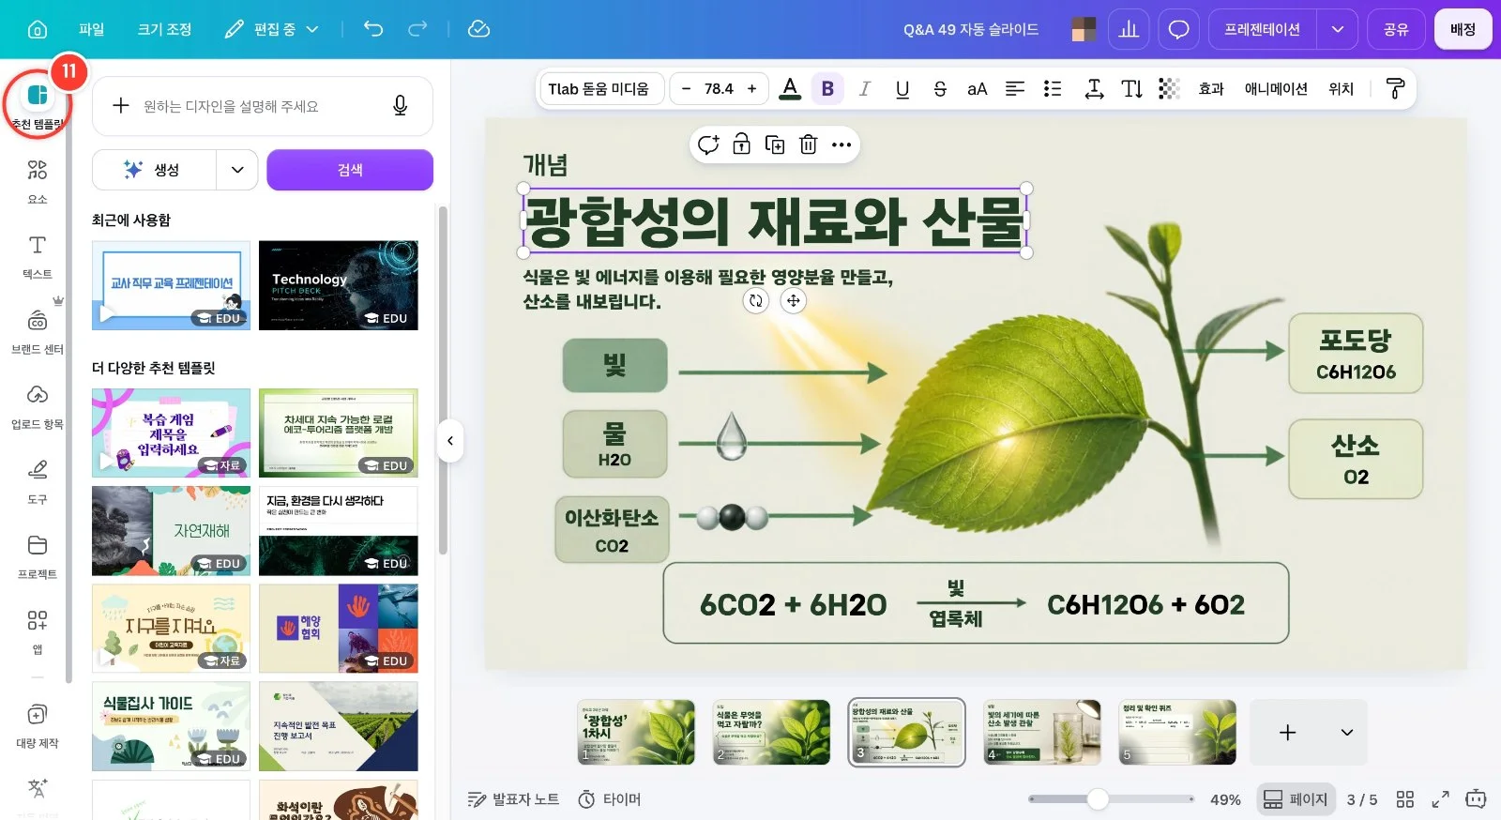Open comments speech bubble icon
1501x820 pixels.
pos(1178,29)
